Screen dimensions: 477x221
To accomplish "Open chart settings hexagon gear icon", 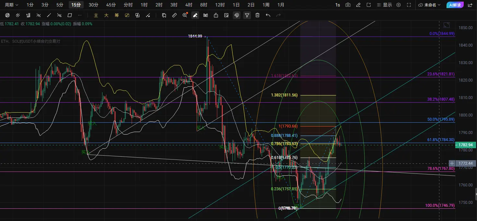I will coord(399,5).
